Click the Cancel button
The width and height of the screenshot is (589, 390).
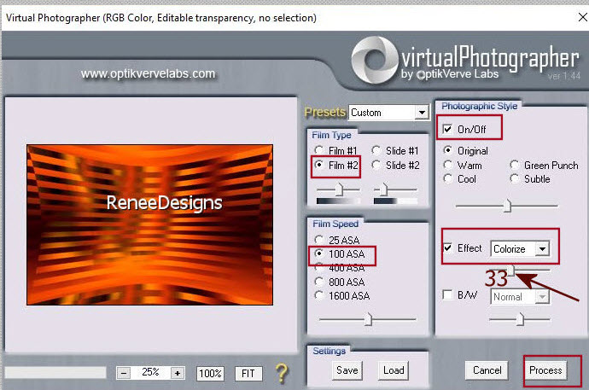click(x=487, y=370)
